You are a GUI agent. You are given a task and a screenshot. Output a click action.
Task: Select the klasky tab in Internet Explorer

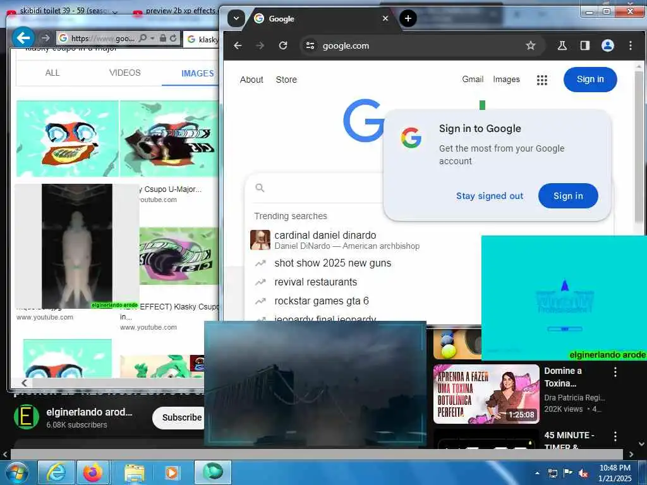(202, 39)
